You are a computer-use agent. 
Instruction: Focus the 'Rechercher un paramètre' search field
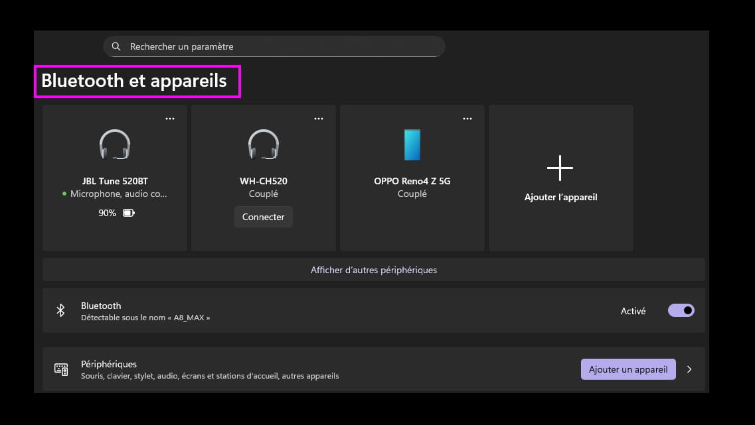[279, 46]
